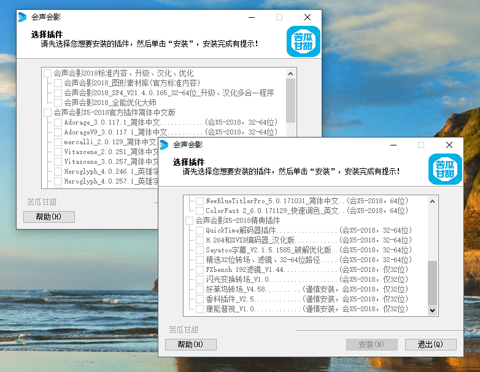Image resolution: width=480 pixels, height=372 pixels.
Task: Check NewBlueTitlerPro_5.0.171031 plugin checkbox
Action: click(200, 201)
